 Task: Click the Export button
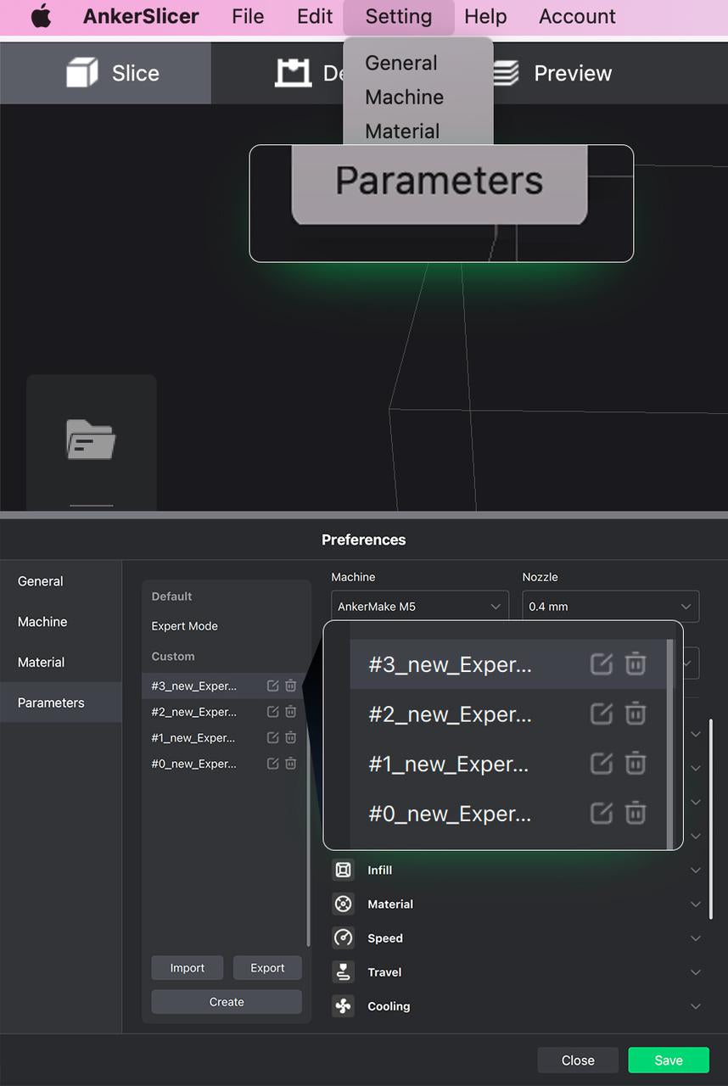tap(267, 968)
